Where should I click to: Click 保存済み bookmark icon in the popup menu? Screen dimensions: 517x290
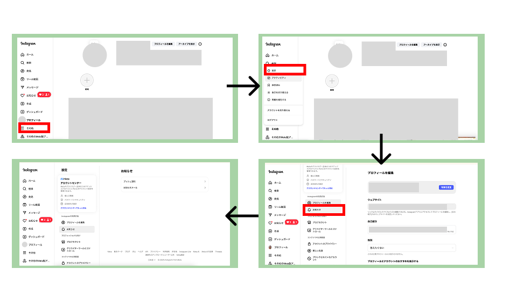point(269,85)
